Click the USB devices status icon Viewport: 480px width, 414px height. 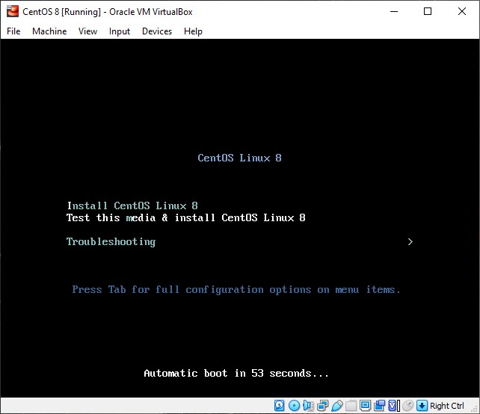coord(336,406)
